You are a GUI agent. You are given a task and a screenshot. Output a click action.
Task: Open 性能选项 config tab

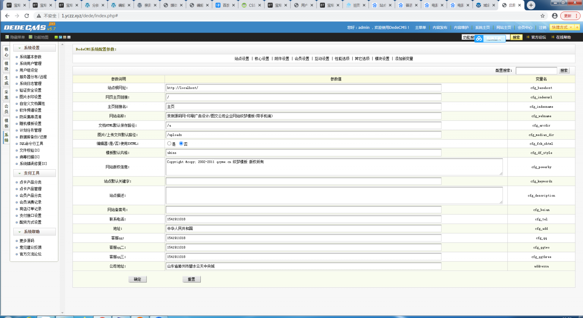tap(342, 58)
